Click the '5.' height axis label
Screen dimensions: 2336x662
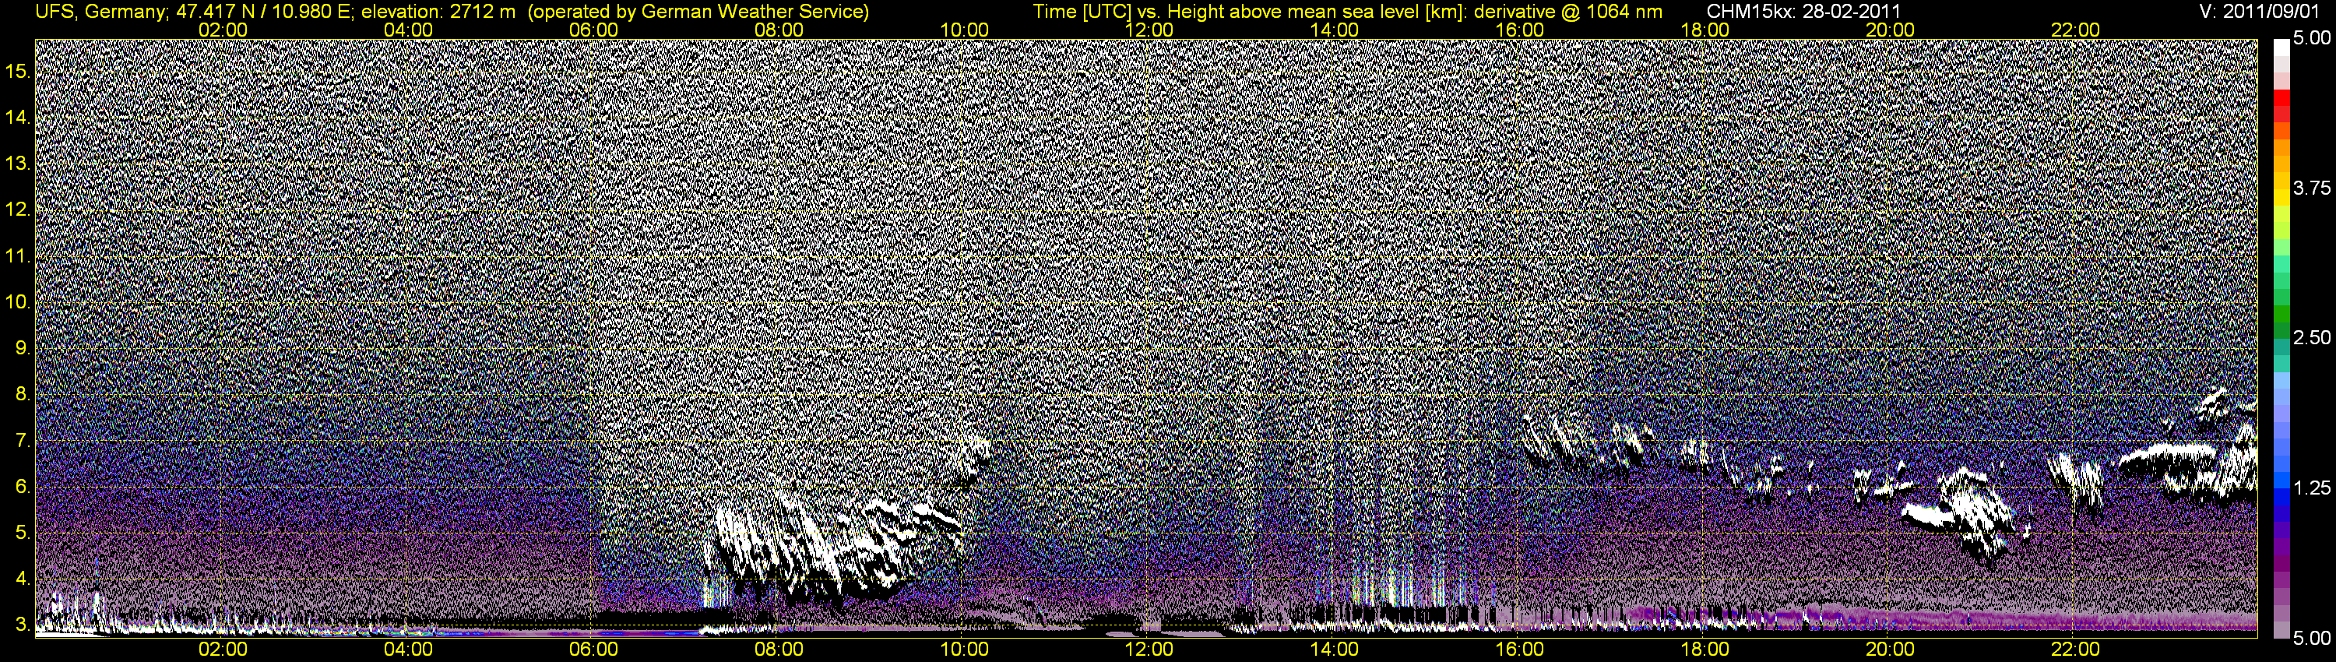coord(23,532)
